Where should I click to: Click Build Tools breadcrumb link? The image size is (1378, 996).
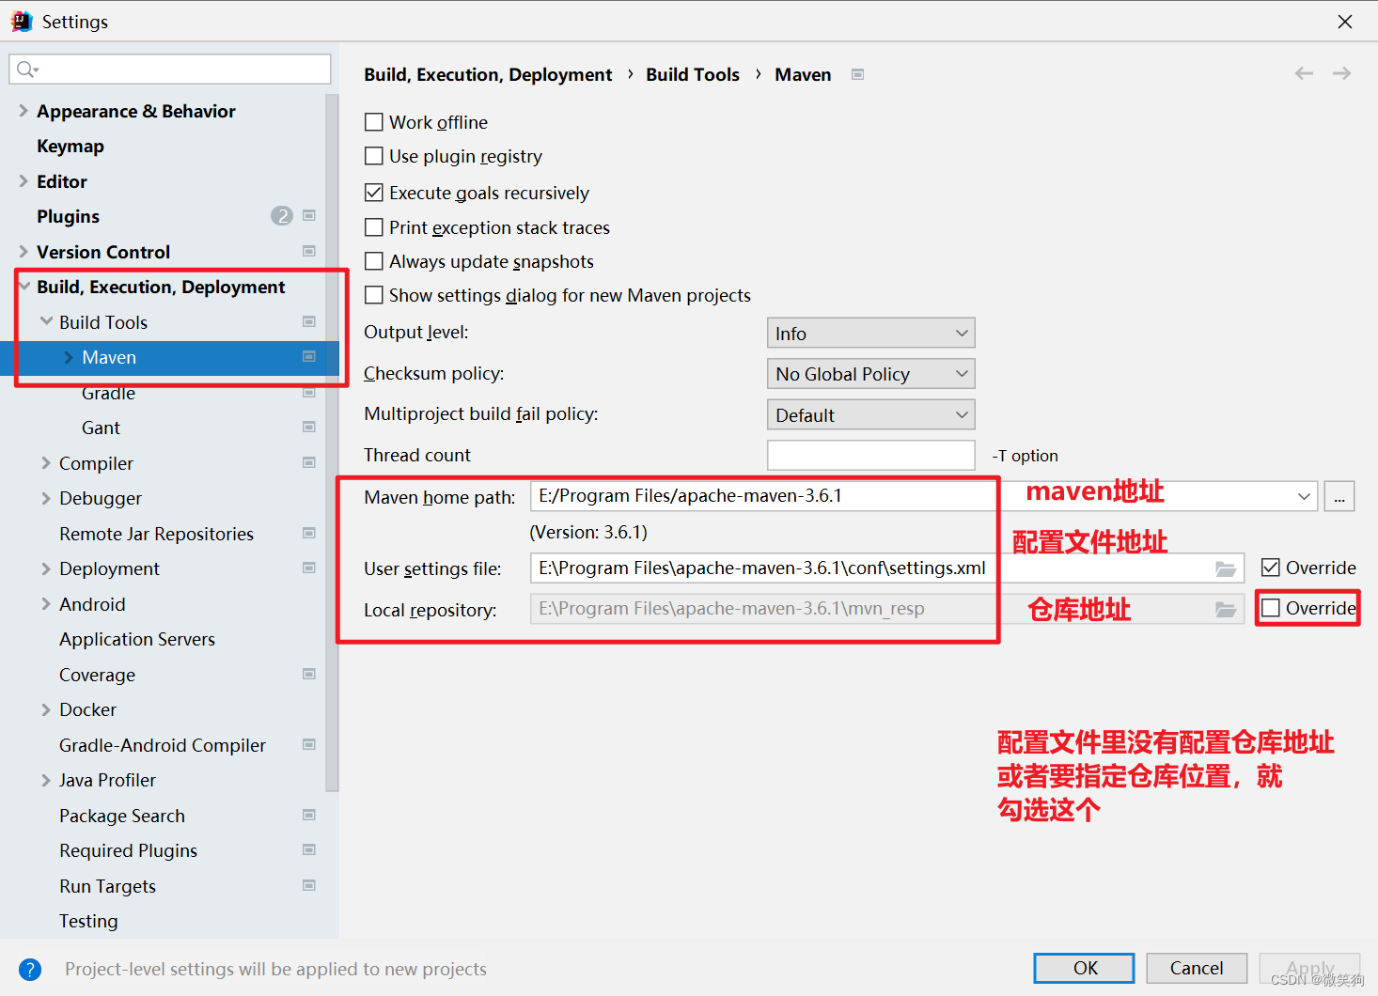click(x=693, y=74)
